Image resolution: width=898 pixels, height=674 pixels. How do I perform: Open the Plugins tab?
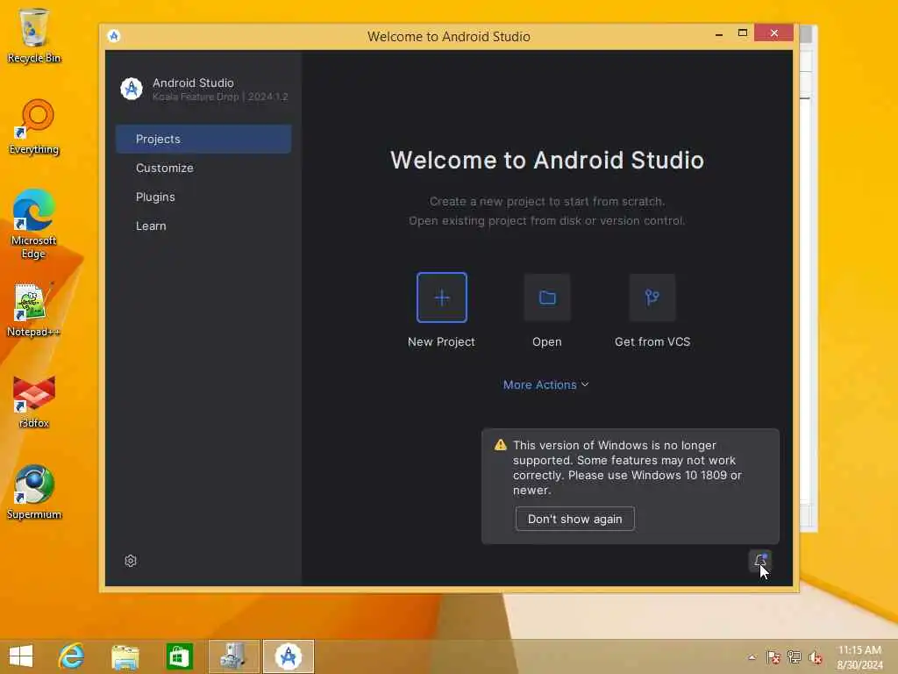203,197
